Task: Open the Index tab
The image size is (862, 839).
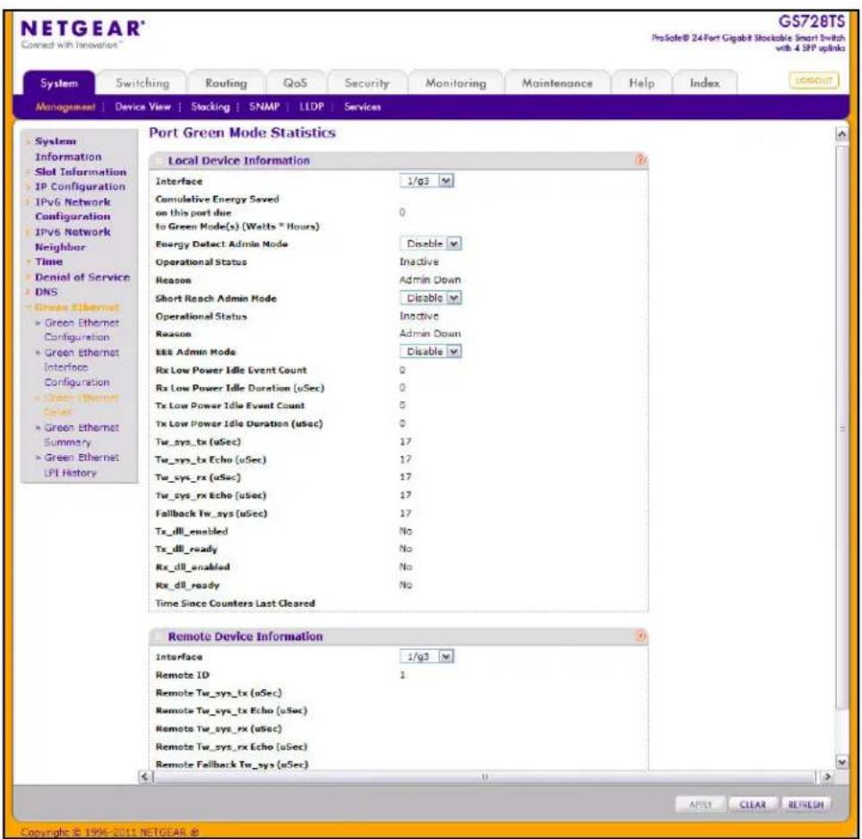Action: [x=704, y=83]
